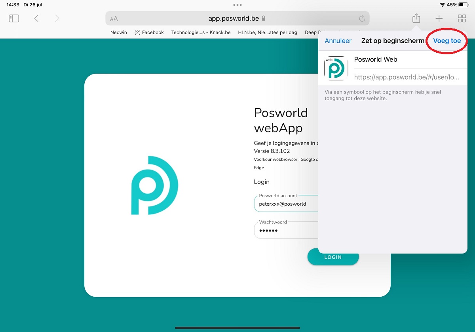Tap the Wi-Fi status icon
Screen dimensions: 475x332
[442, 5]
